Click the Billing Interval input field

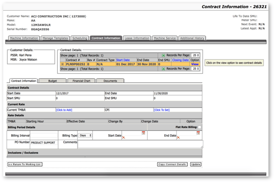tap(44, 135)
